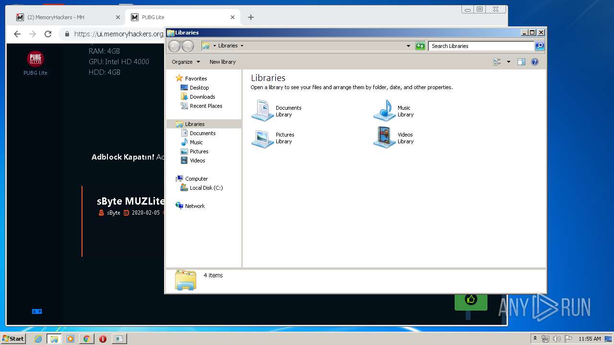Click the network tray icon
Screen dimensions: 614x345
coord(545,339)
